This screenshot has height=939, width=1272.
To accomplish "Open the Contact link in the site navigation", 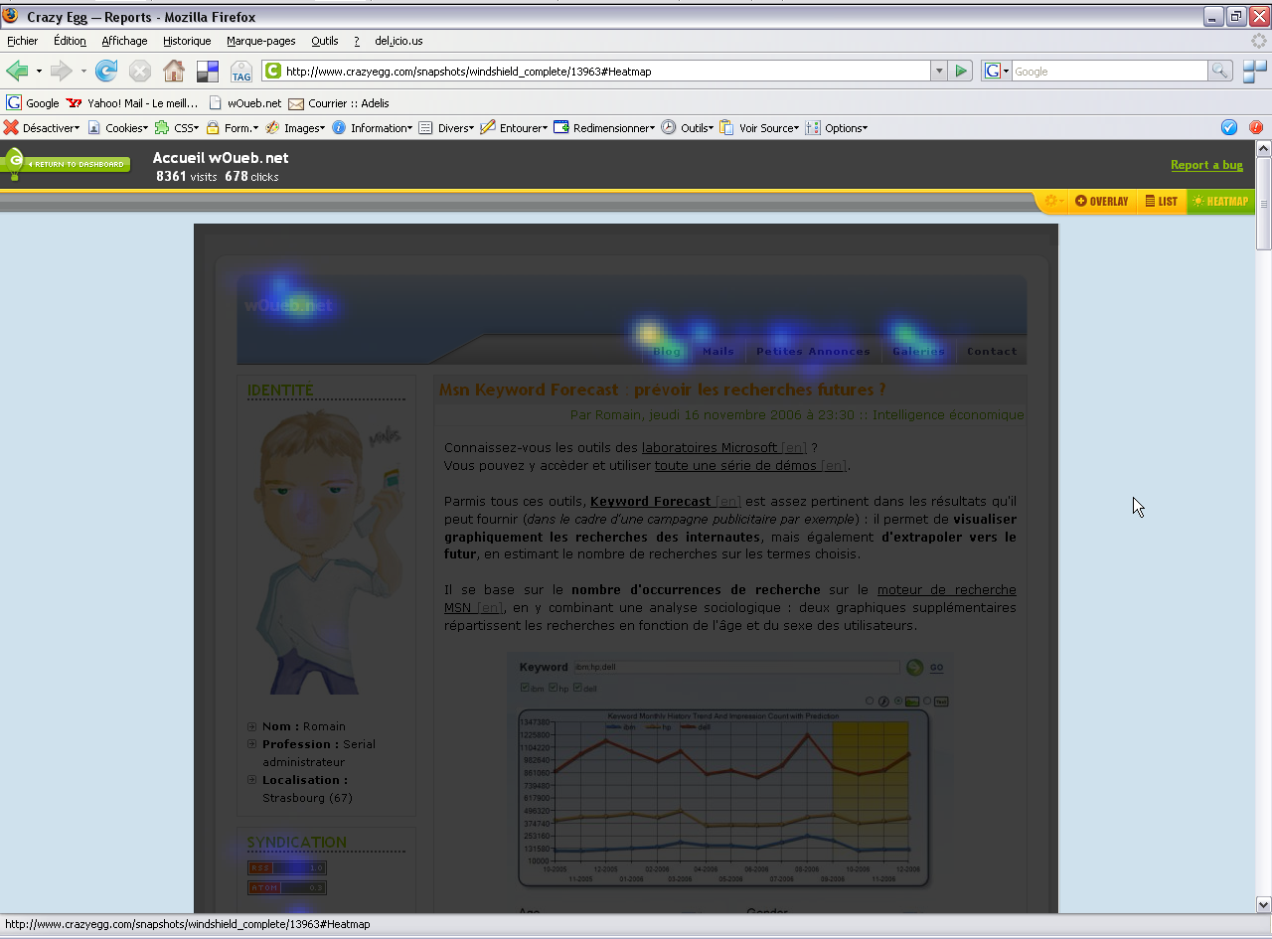I will pyautogui.click(x=992, y=351).
